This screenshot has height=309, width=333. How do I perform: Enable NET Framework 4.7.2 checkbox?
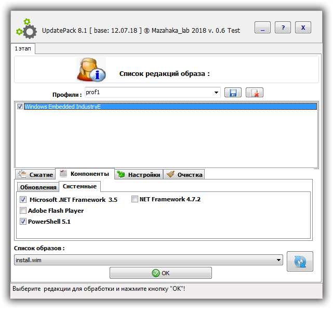[135, 199]
